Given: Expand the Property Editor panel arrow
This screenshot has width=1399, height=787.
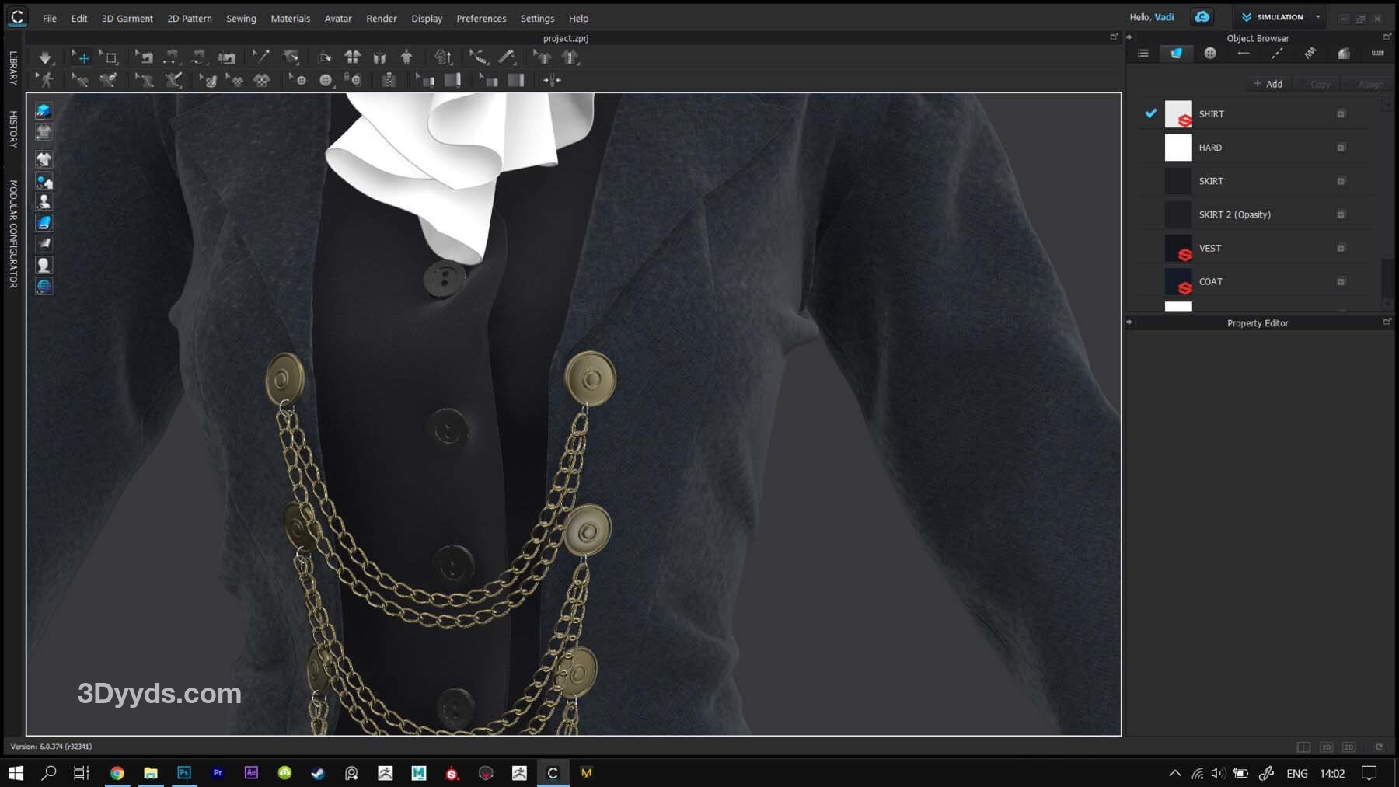Looking at the screenshot, I should pos(1129,322).
